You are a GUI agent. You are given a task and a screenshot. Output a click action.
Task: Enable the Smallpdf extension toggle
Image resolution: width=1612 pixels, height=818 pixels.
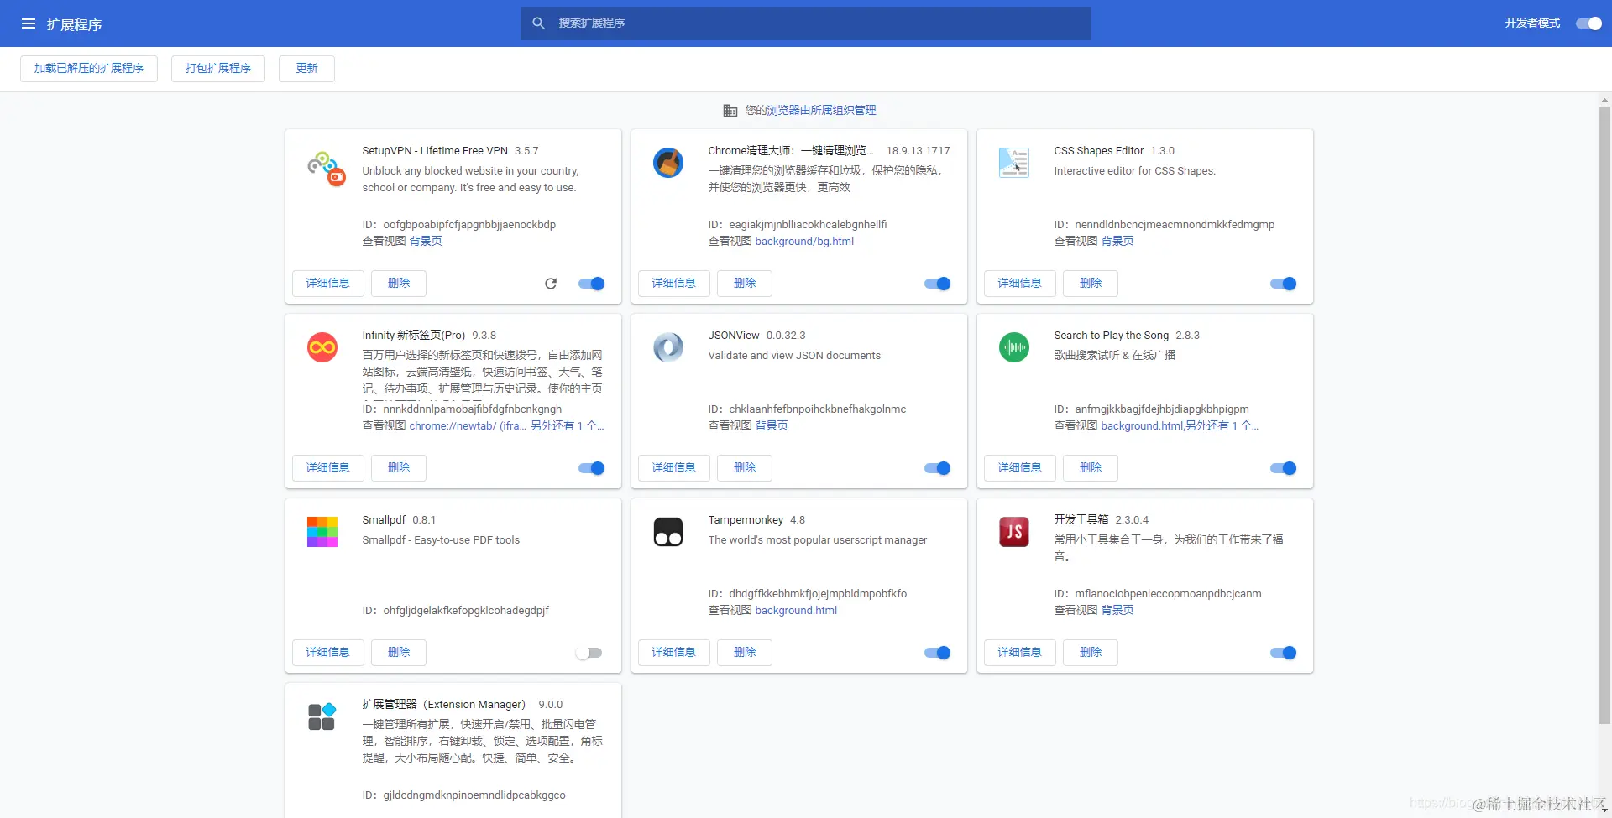(x=589, y=653)
